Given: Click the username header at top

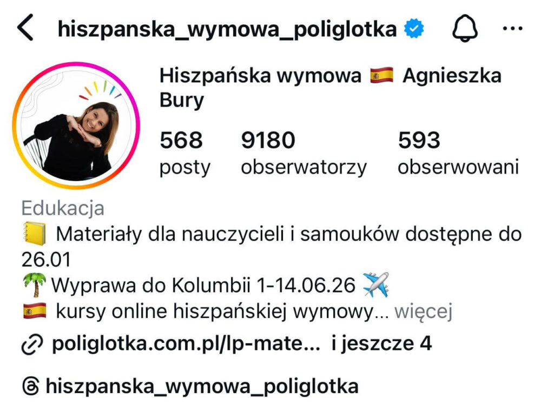Looking at the screenshot, I should coord(227,29).
